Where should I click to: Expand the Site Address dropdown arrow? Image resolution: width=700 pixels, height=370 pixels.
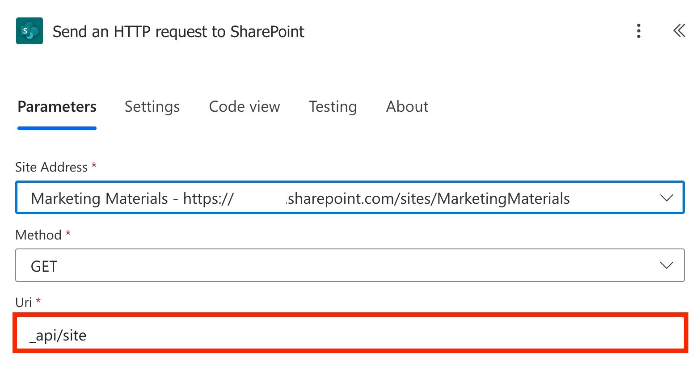pyautogui.click(x=666, y=198)
